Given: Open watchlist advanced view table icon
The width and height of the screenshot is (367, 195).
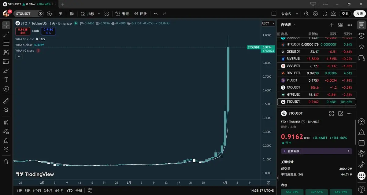Looking at the screenshot, I should pyautogui.click(x=340, y=25).
